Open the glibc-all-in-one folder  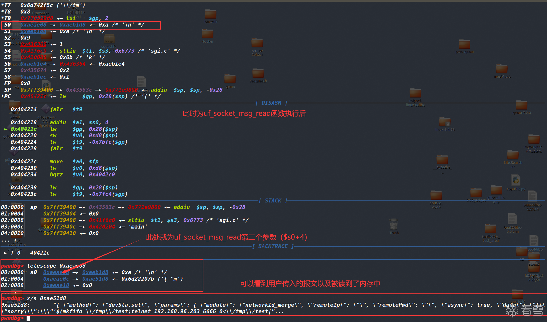(496, 190)
